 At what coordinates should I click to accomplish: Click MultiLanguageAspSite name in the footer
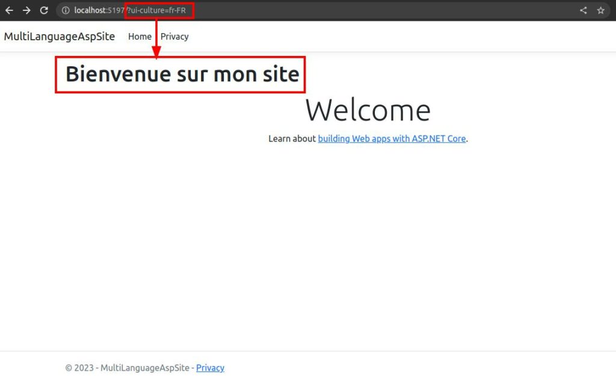pos(144,368)
